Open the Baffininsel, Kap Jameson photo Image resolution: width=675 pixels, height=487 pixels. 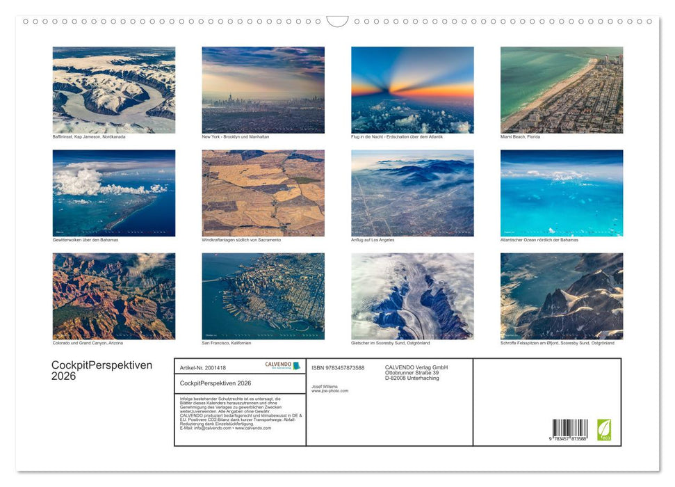click(114, 90)
